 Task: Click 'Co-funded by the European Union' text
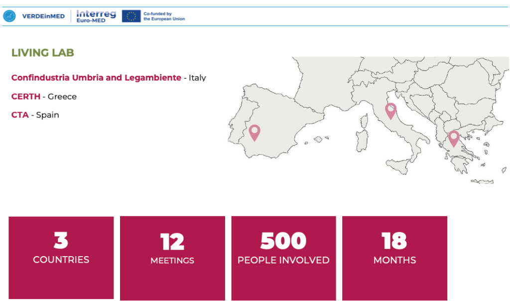(x=164, y=16)
